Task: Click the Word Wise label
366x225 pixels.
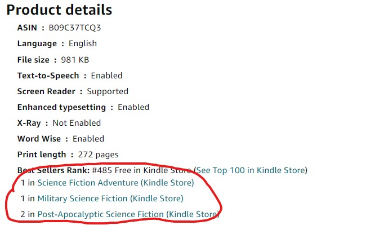Action: pyautogui.click(x=39, y=139)
